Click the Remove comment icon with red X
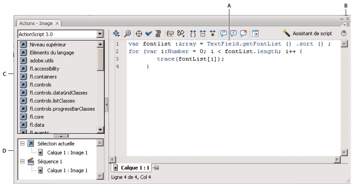The width and height of the screenshot is (353, 184). click(x=243, y=33)
